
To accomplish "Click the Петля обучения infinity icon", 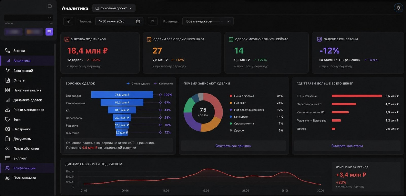I will click(8, 149).
